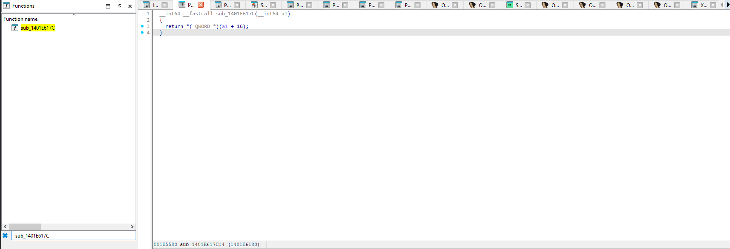Click the opening brace on line 2

coord(161,20)
